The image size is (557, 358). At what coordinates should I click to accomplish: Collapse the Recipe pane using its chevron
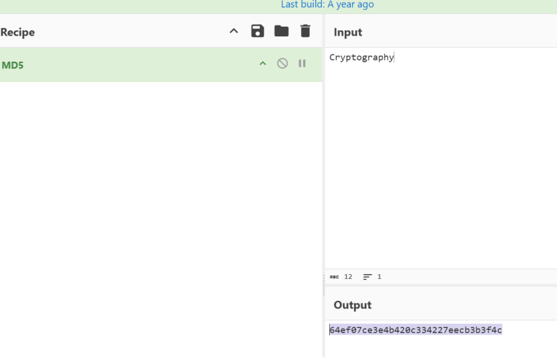point(234,31)
